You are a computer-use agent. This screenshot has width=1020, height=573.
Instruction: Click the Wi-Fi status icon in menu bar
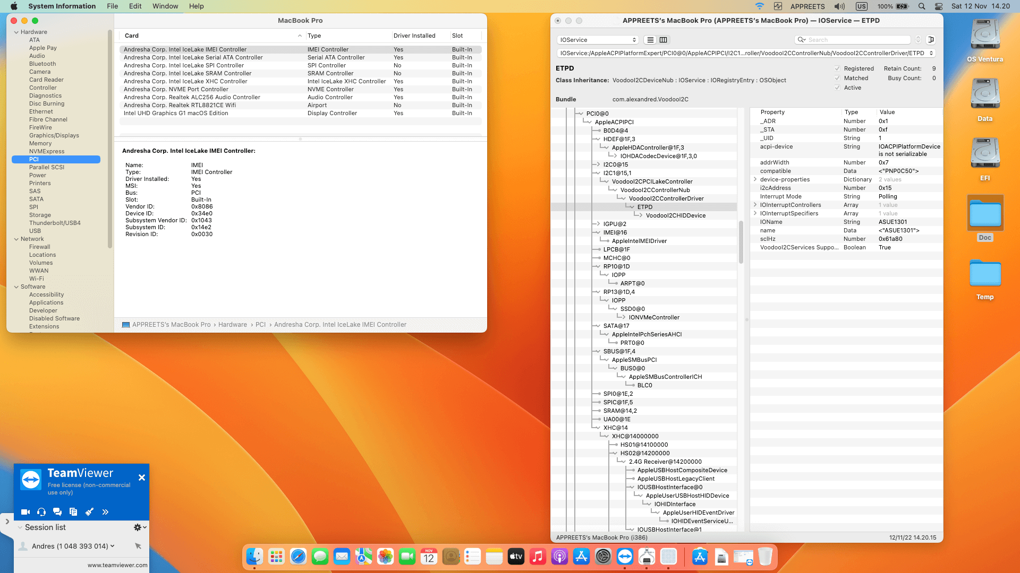[x=760, y=6]
